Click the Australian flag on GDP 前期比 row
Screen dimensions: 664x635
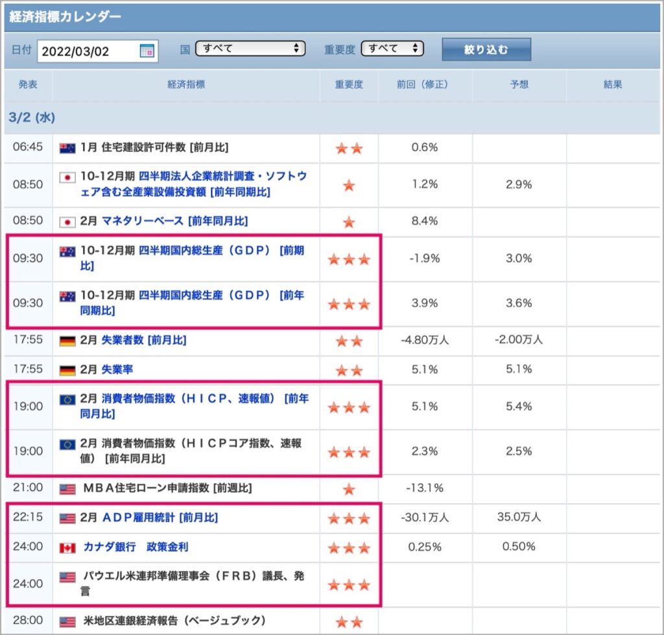tap(67, 251)
